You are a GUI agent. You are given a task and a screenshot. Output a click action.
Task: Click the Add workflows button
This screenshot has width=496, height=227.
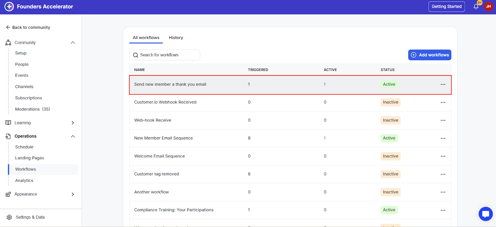[x=429, y=55]
